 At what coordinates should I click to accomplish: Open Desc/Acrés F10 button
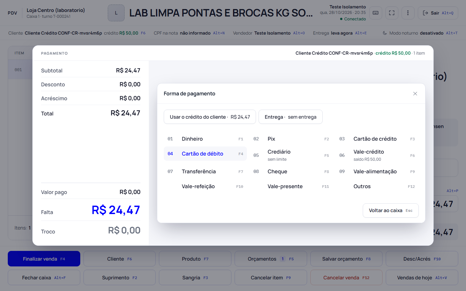pos(422,259)
